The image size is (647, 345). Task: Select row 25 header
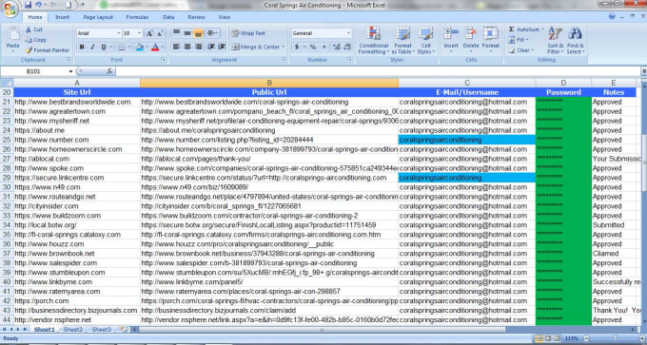pos(7,140)
